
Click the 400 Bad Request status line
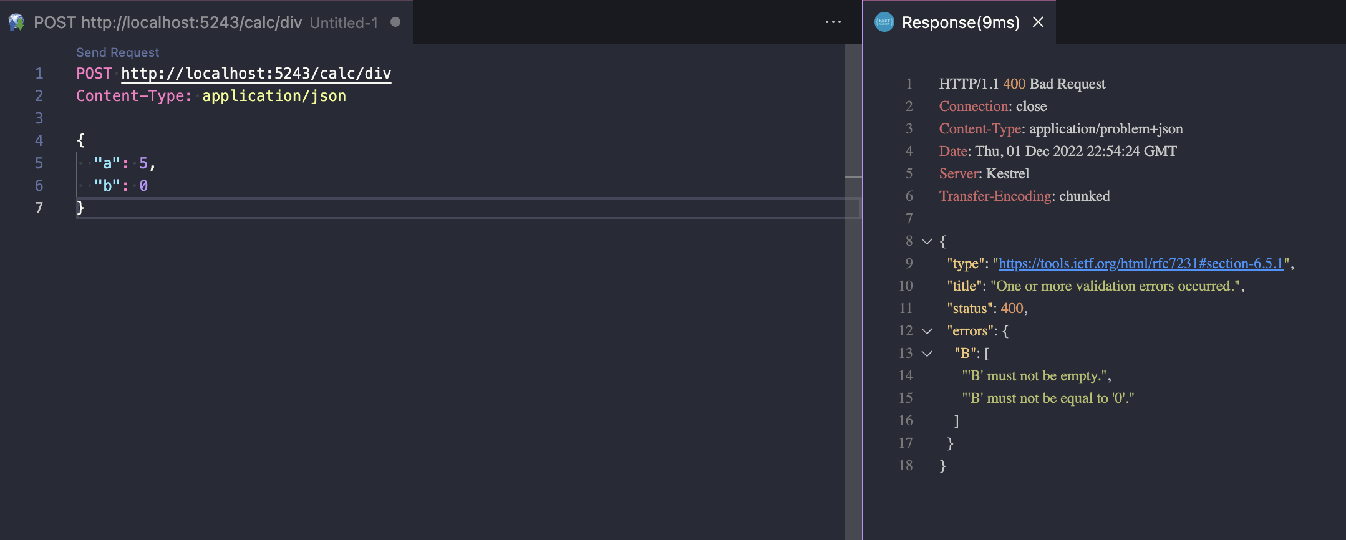click(1022, 84)
